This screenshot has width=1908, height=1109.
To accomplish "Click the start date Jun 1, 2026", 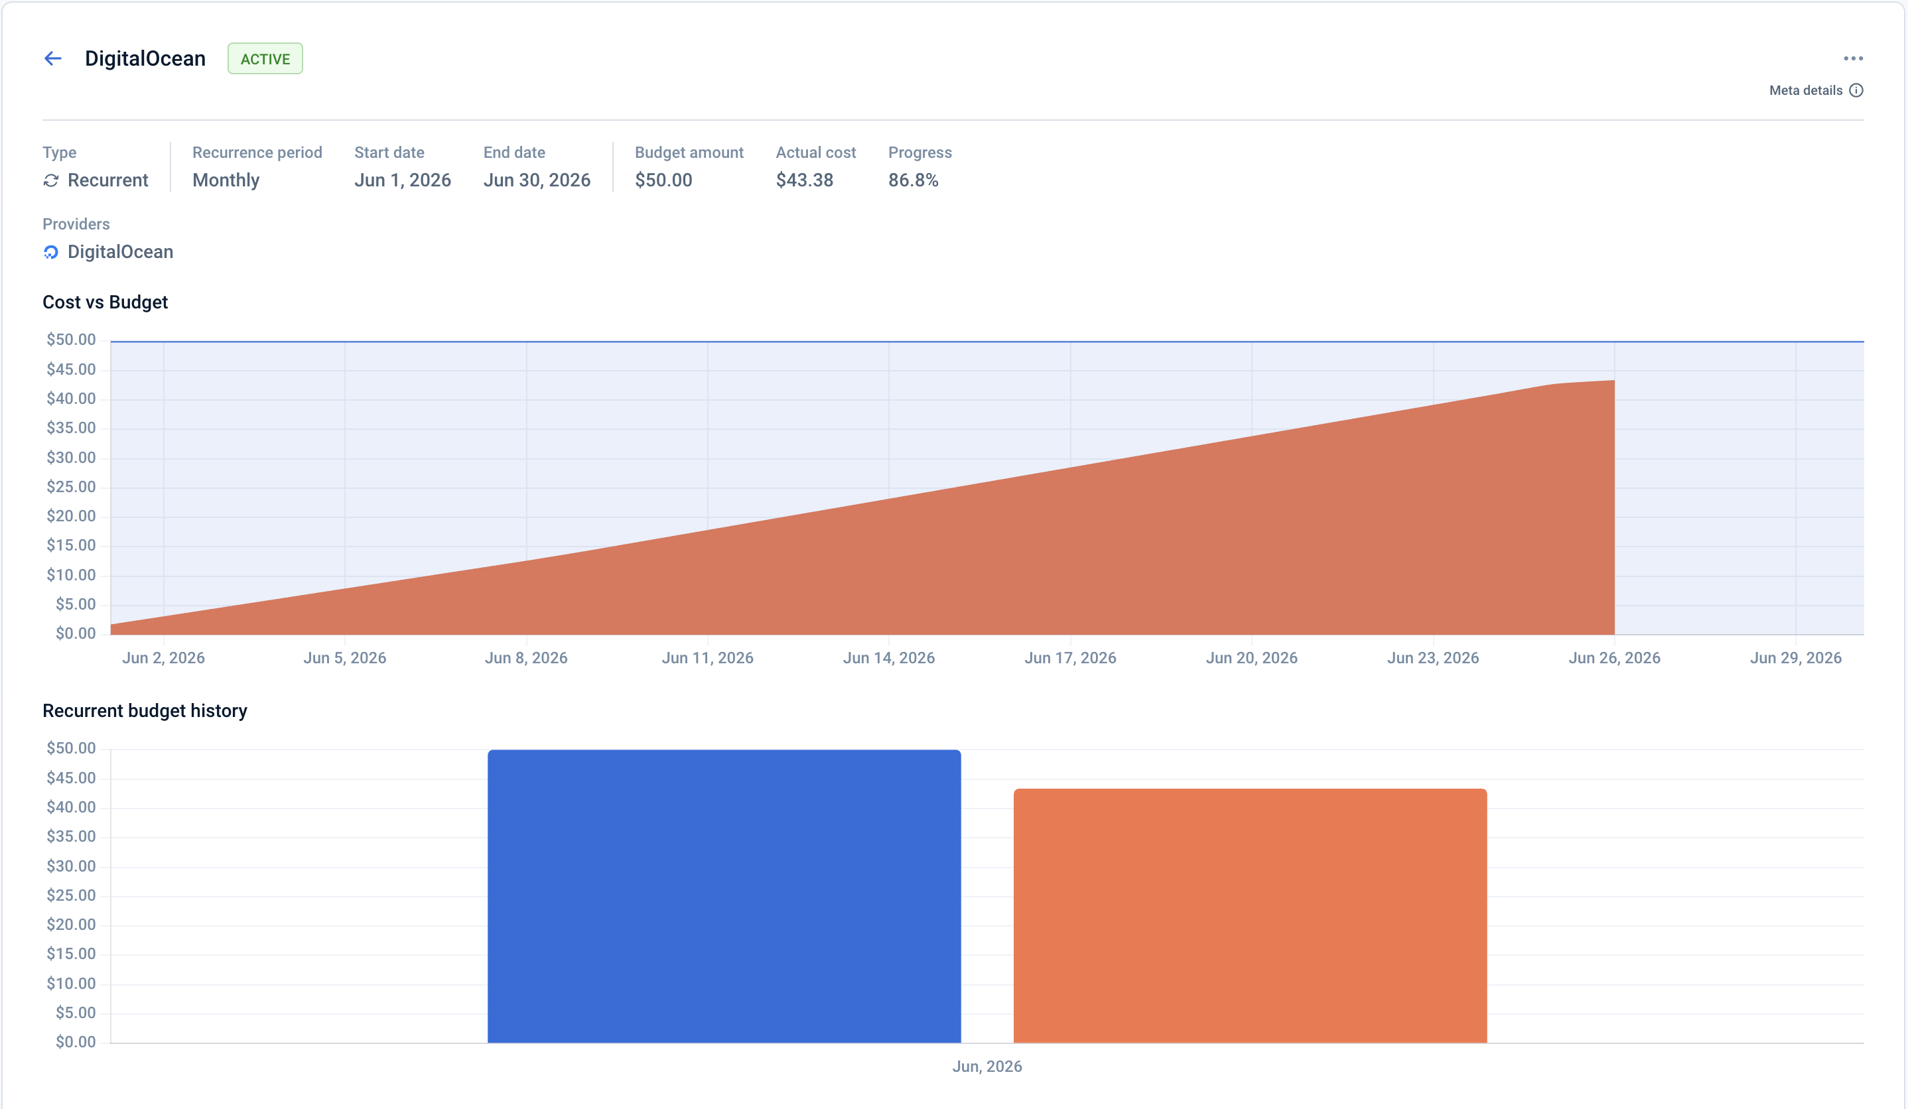I will point(403,180).
